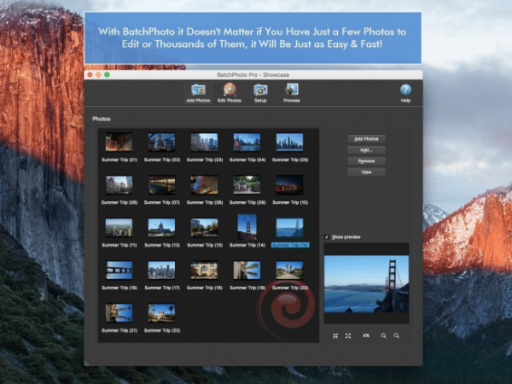The height and width of the screenshot is (384, 512).
Task: Click the 'Summer Trip (16)' label
Action: (x=119, y=288)
